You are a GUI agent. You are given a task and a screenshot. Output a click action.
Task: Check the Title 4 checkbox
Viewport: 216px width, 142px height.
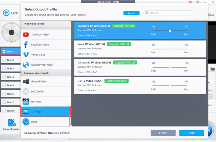tap(4, 77)
